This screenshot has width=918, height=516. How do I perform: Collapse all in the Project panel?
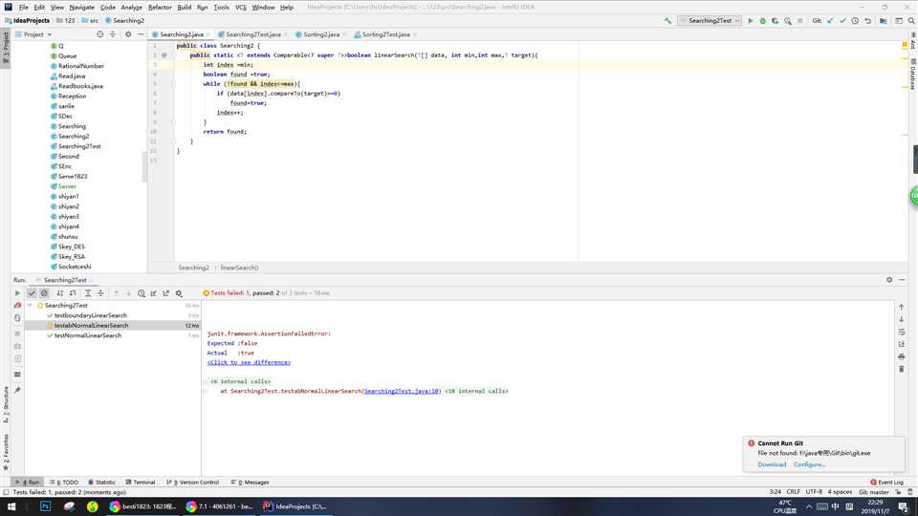pos(113,34)
